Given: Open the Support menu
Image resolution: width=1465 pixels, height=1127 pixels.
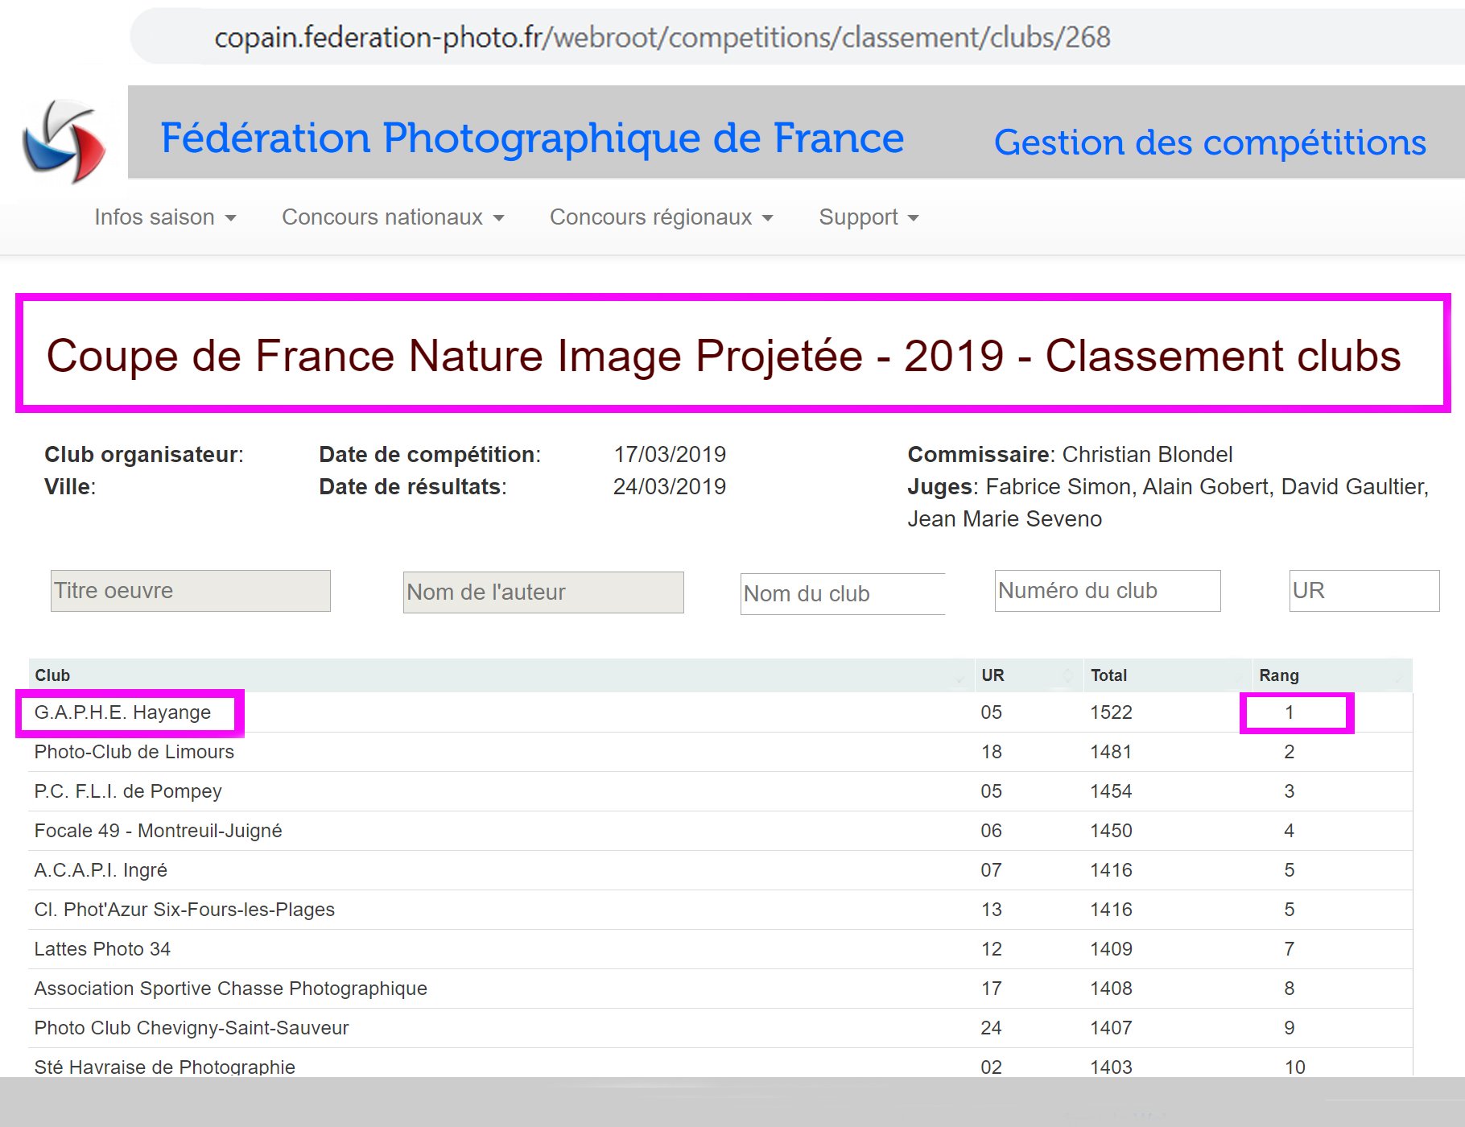Looking at the screenshot, I should pyautogui.click(x=869, y=217).
